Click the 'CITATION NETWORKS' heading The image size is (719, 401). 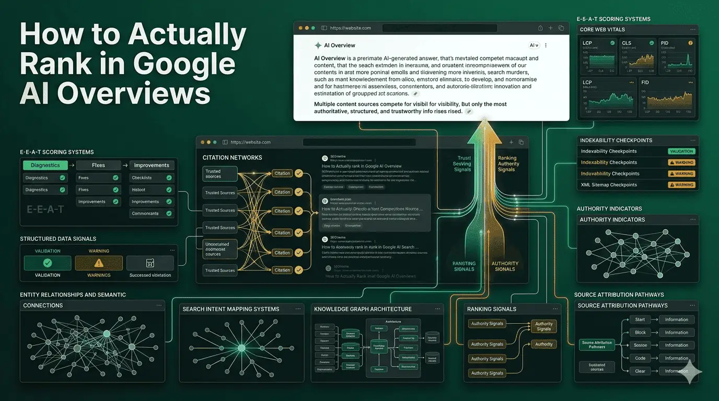click(232, 157)
